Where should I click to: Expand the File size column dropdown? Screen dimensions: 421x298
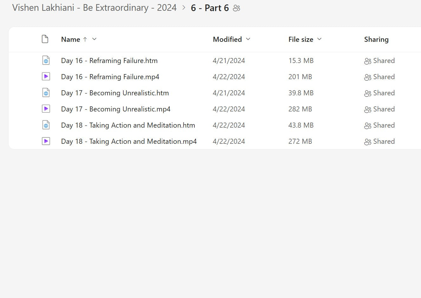[319, 39]
